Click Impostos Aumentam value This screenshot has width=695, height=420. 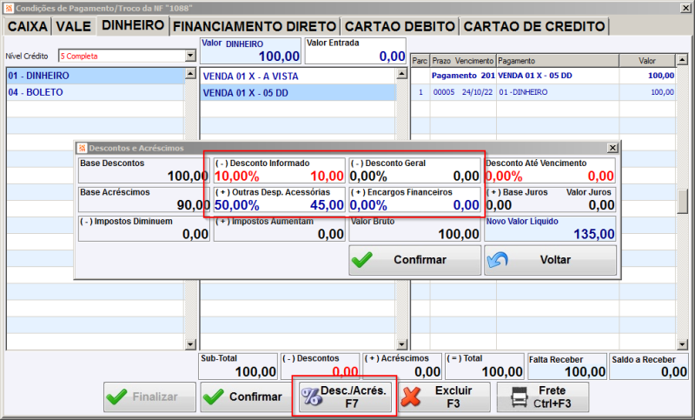point(331,234)
